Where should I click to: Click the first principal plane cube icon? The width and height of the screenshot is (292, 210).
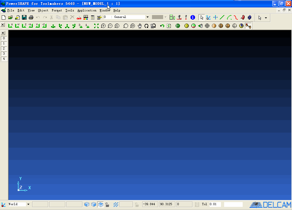coord(87,205)
